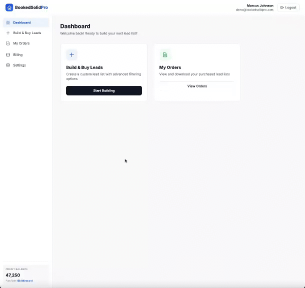Click the Logout button
The image size is (305, 288).
tap(288, 7)
